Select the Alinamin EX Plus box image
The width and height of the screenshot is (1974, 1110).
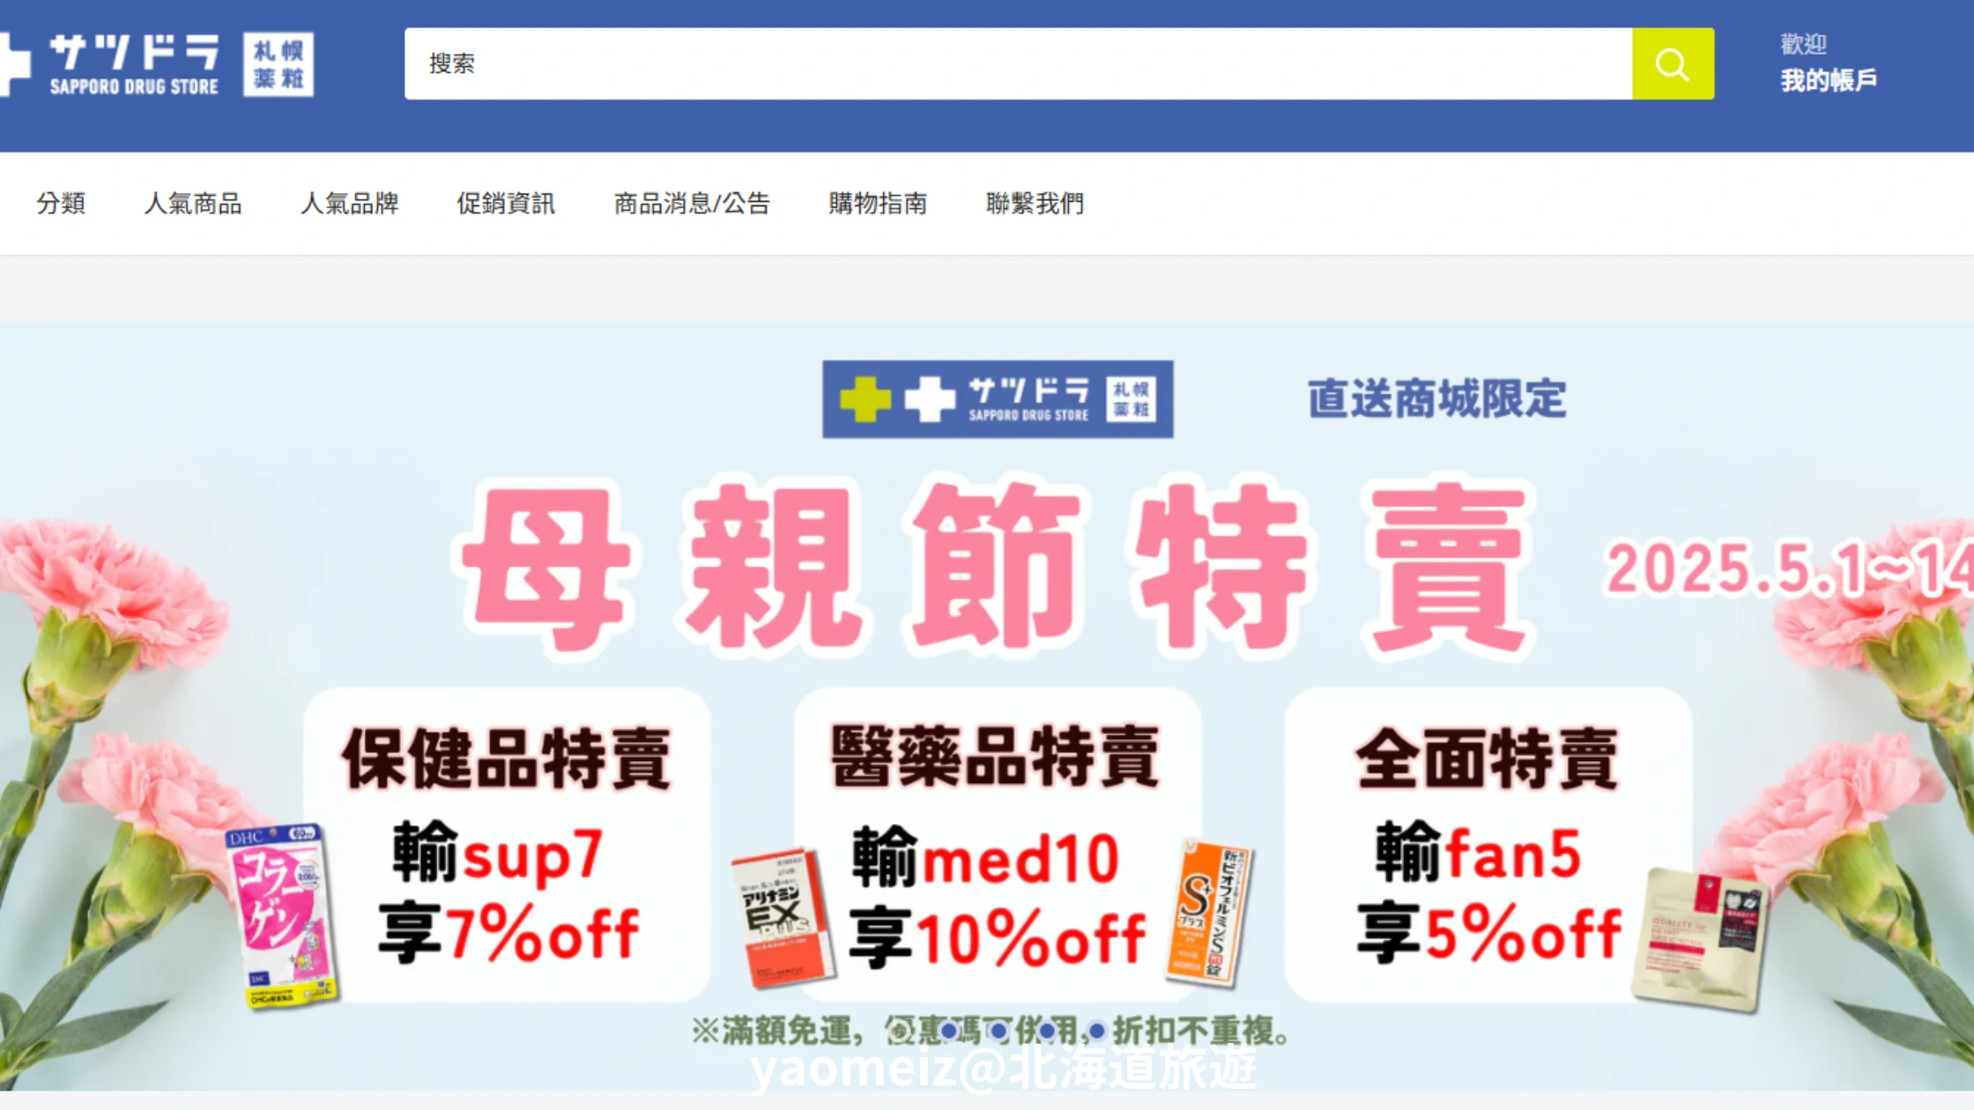click(783, 917)
